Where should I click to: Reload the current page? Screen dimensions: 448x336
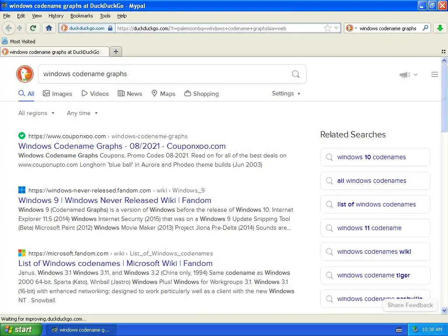[33, 28]
